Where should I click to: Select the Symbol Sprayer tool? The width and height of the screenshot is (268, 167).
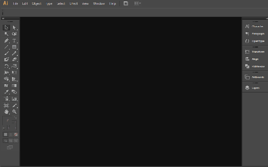coord(6,99)
